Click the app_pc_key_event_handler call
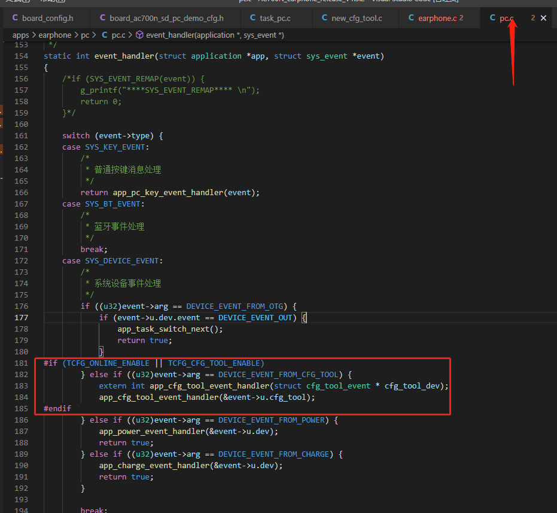557x513 pixels. 168,193
